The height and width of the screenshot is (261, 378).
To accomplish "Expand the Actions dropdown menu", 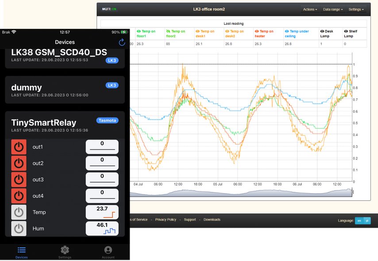I will click(309, 9).
